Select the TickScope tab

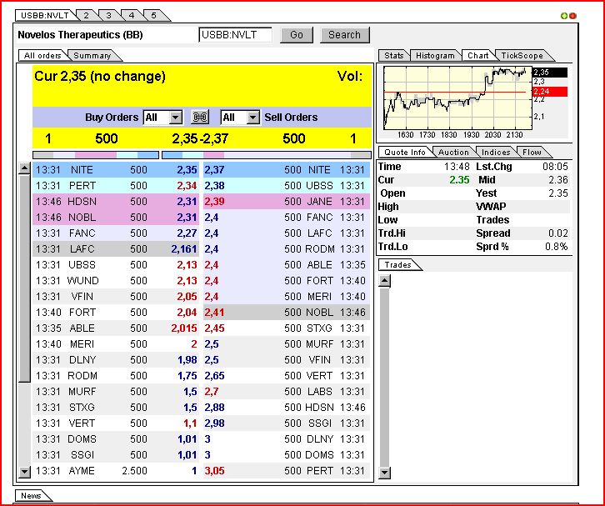[x=522, y=56]
